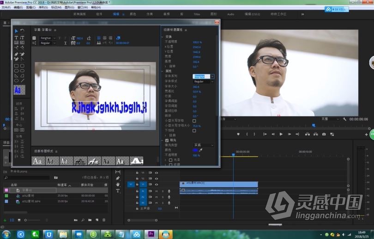Select the Rotation tool in titler

tap(22, 31)
